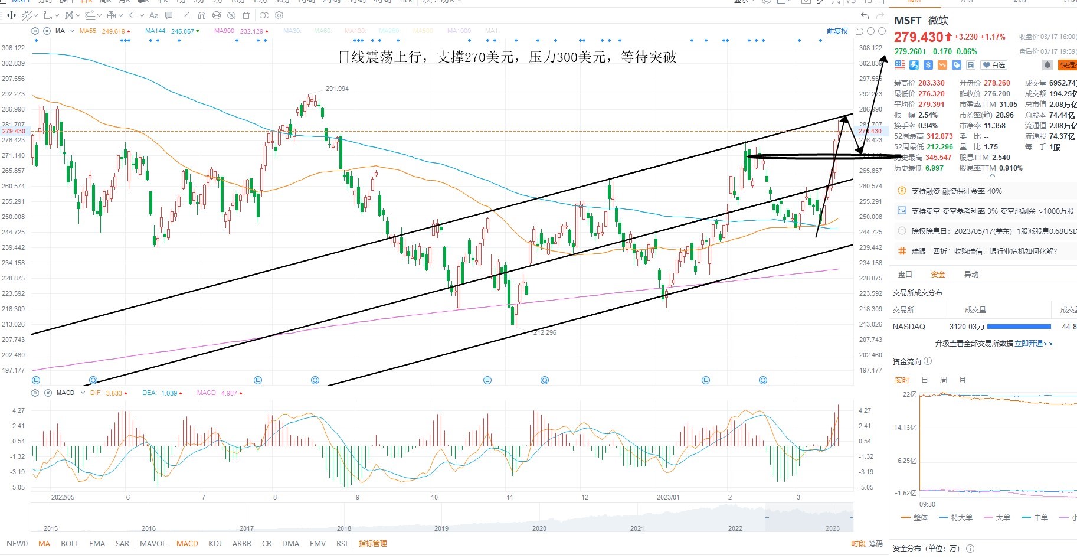Open the price alert bell icon
Viewport: 1077px width, 558px height.
pos(1047,65)
